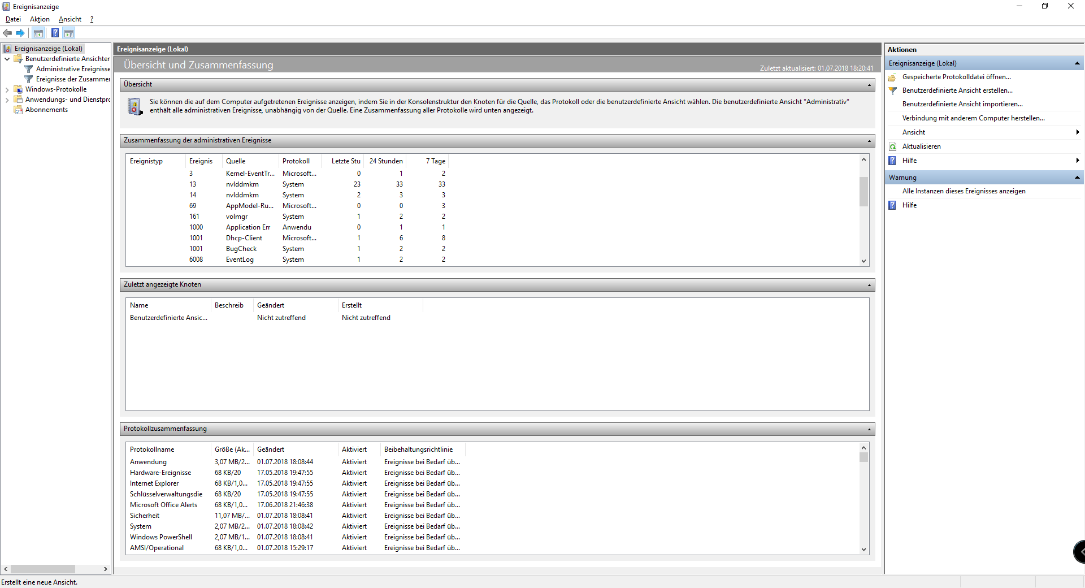Click the Forward arrow toolbar icon
Screen dimensions: 1085x588
[x=20, y=33]
